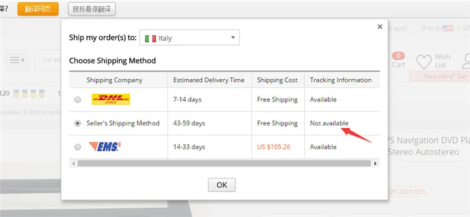Click the orange 翻译网页 translate button

pos(38,9)
